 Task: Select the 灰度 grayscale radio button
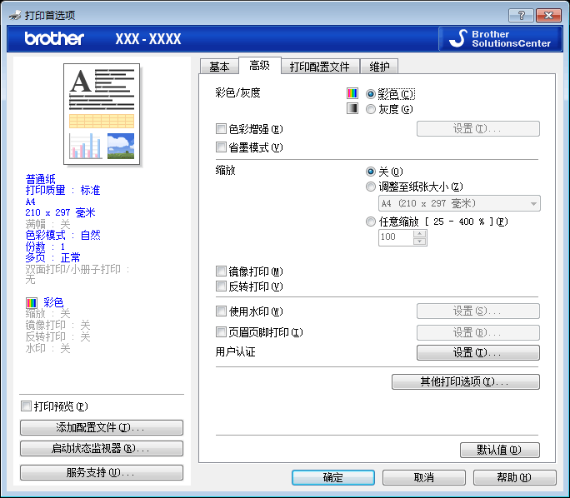click(x=371, y=108)
